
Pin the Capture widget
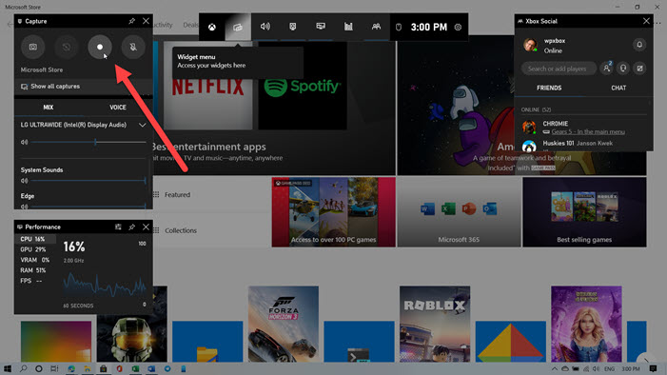tap(132, 21)
